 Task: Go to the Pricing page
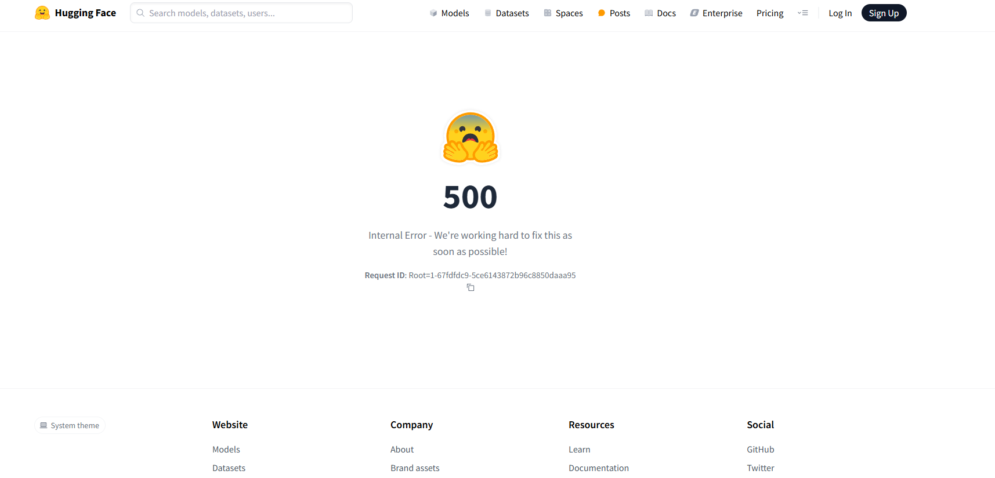pos(770,13)
